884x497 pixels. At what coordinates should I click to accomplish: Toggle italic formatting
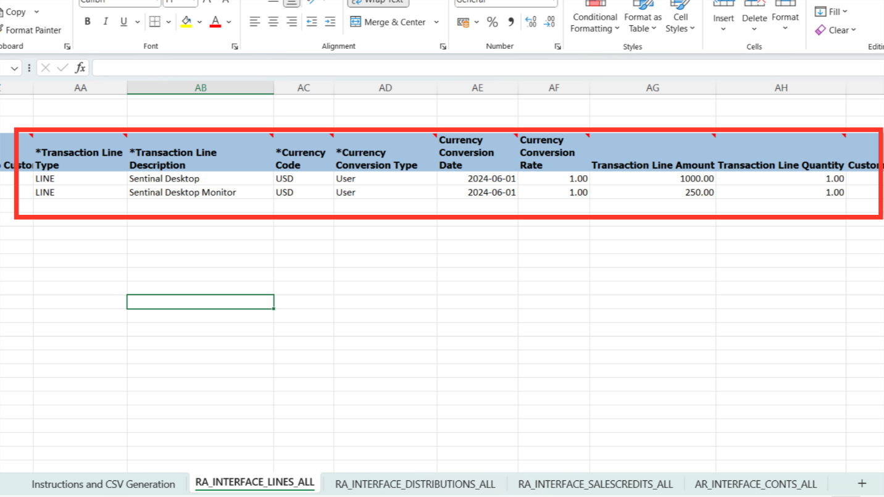pos(106,22)
